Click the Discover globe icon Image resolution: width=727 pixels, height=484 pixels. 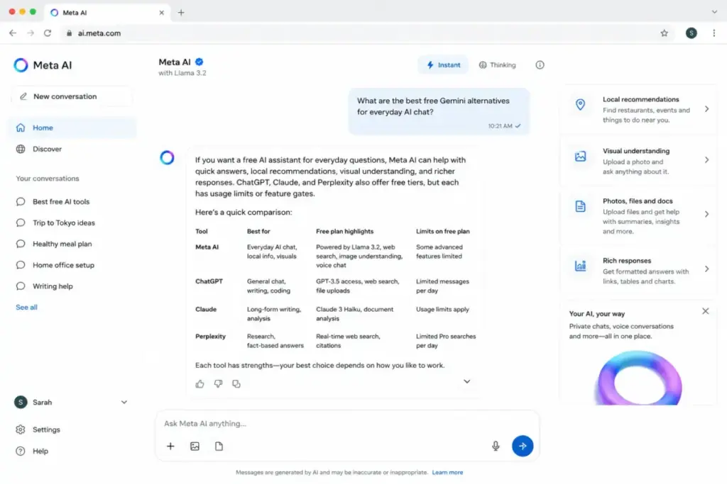[21, 149]
